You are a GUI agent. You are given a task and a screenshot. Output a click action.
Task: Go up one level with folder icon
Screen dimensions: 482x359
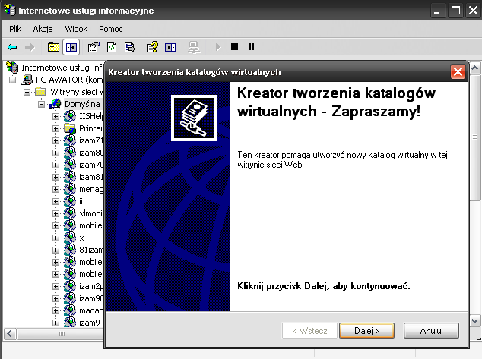53,47
